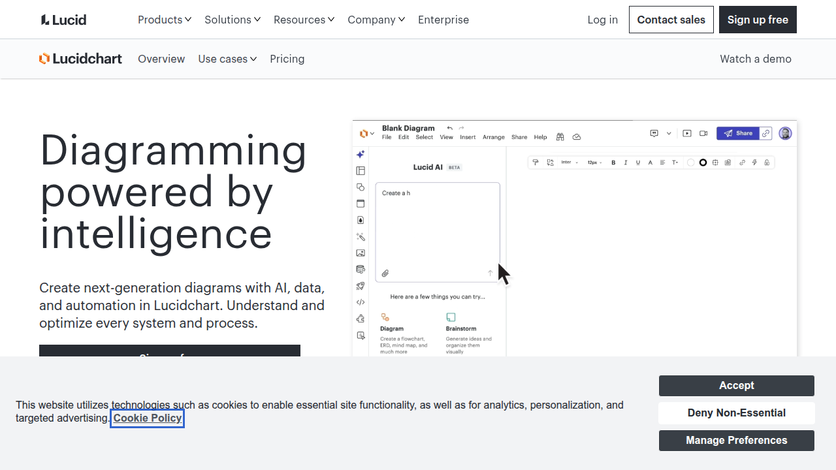Viewport: 836px width, 470px height.
Task: Open the data linking database icon
Action: 361,269
